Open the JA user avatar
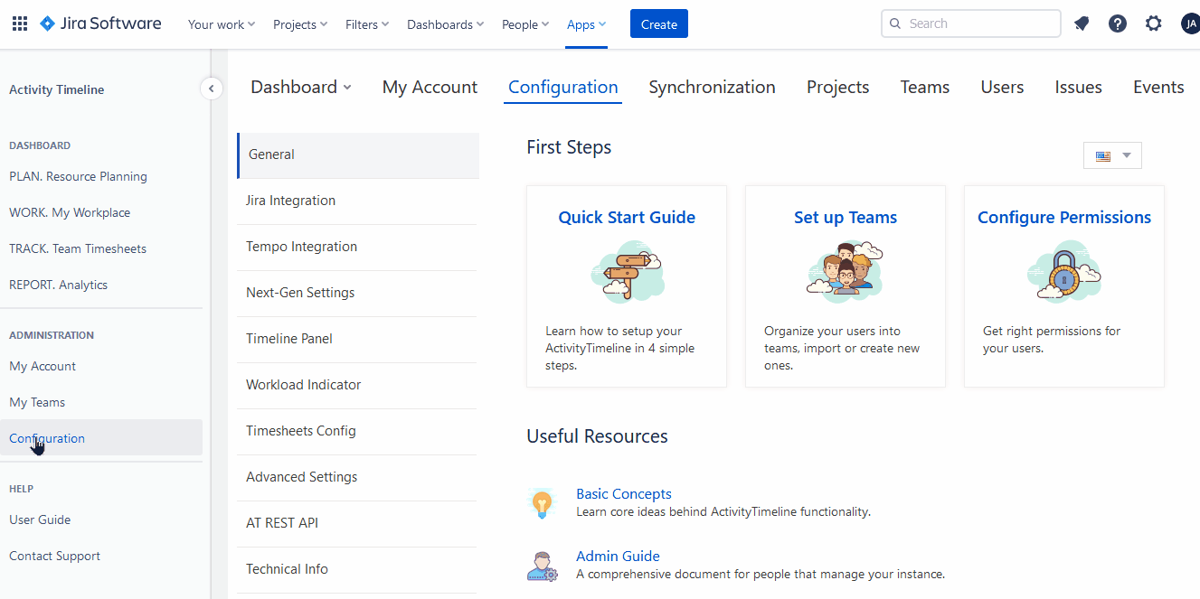The width and height of the screenshot is (1200, 599). [1190, 24]
